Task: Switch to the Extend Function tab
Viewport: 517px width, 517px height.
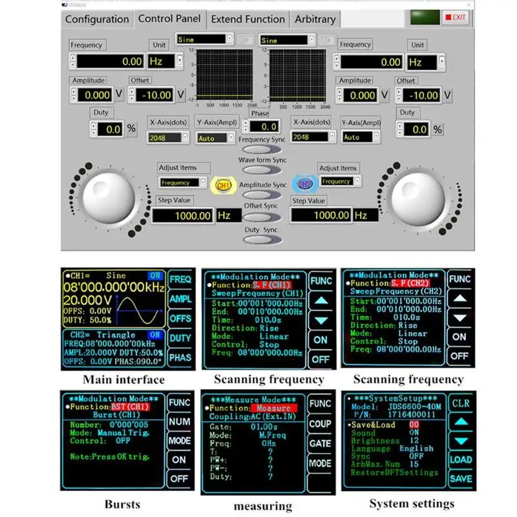Action: 248,19
